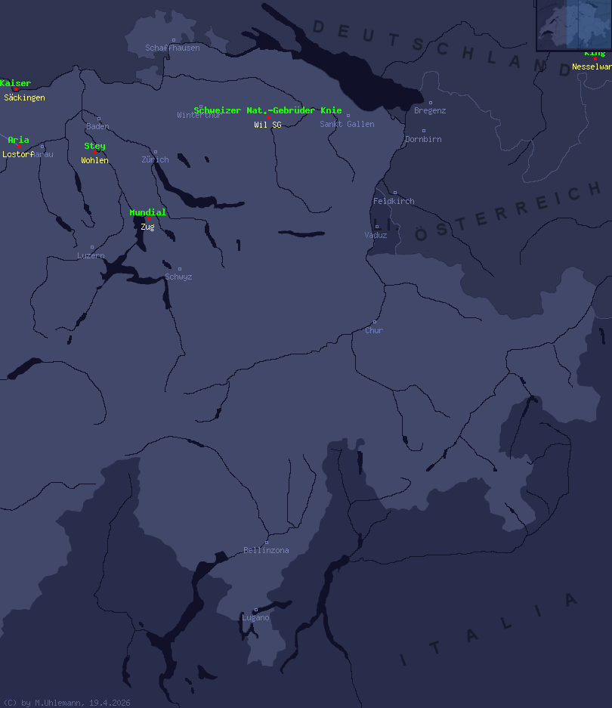The image size is (612, 708).
Task: Click the M.Uhlemann copyright text
Action: point(66,703)
